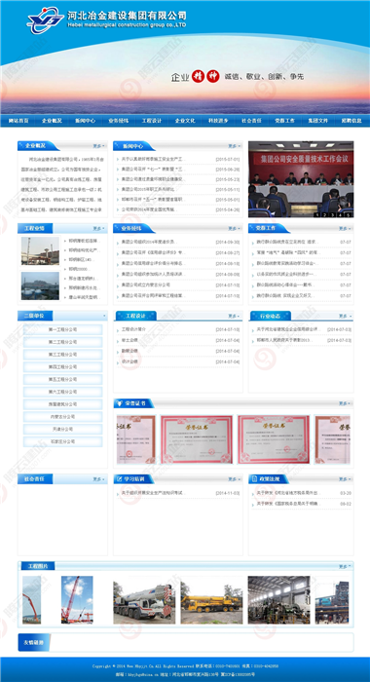This screenshot has width=370, height=682.
Task: Click the shield icon beside 荣誉证书
Action: click(x=120, y=403)
